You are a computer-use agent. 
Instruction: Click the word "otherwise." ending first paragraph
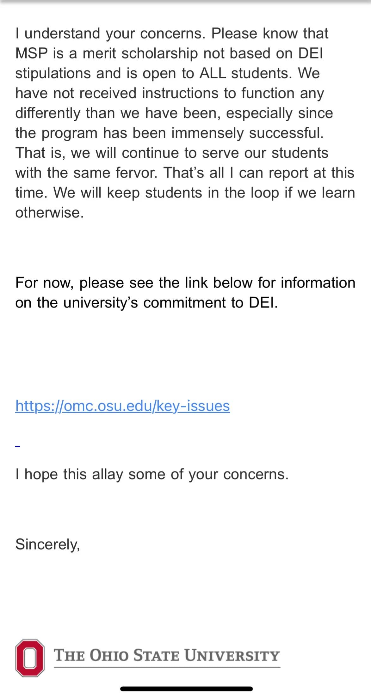[x=50, y=213]
